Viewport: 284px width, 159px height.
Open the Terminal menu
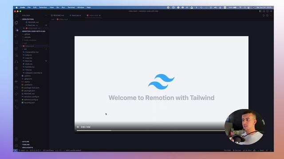(71, 8)
